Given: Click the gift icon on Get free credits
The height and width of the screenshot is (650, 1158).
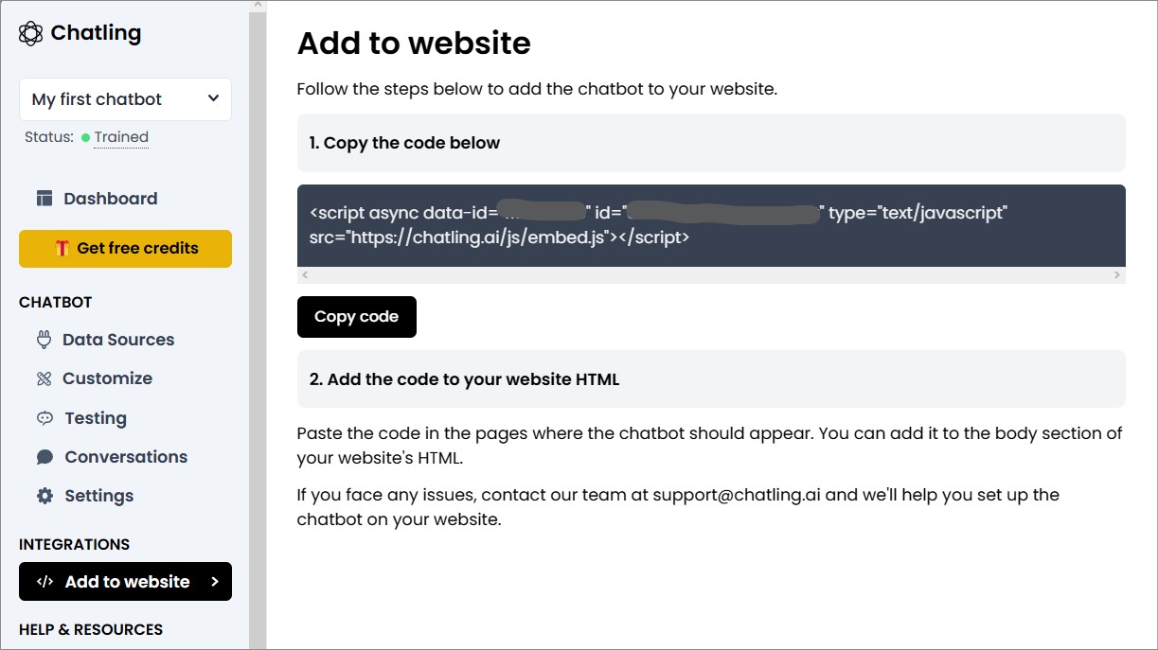Looking at the screenshot, I should (x=62, y=249).
